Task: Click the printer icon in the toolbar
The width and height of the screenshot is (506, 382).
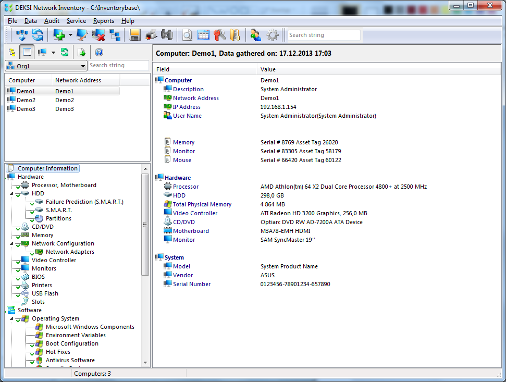Action: [x=151, y=35]
